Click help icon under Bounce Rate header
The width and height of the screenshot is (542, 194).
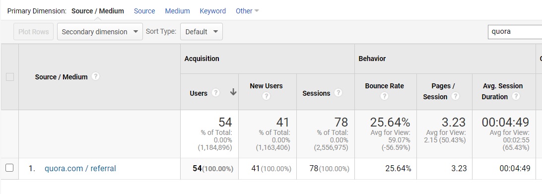(384, 96)
